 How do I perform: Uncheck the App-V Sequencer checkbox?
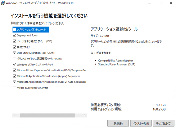pos(15,76)
